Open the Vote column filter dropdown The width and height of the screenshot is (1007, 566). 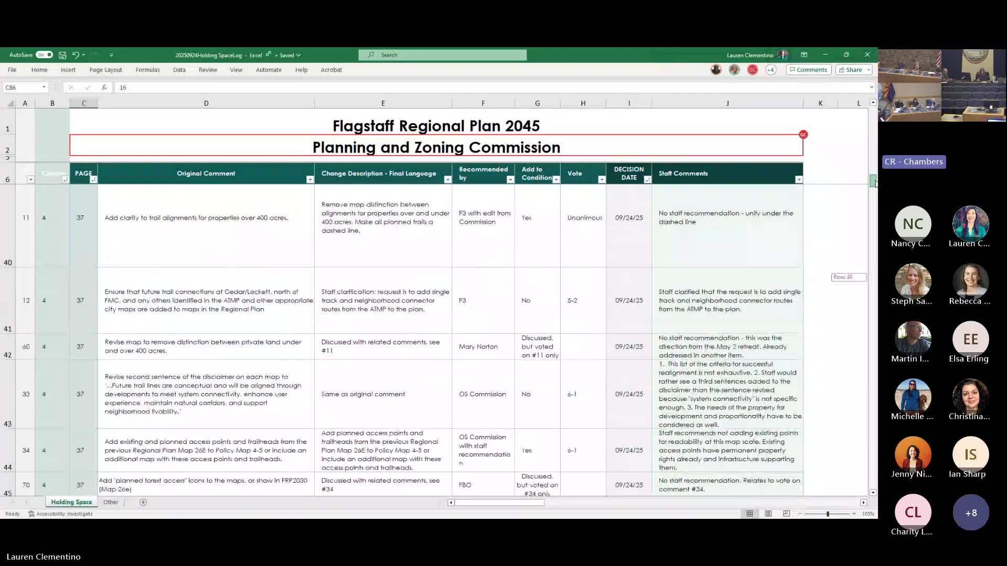pos(602,180)
